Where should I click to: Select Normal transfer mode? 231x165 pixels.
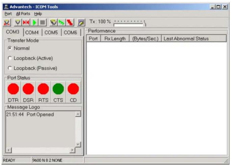(19, 48)
